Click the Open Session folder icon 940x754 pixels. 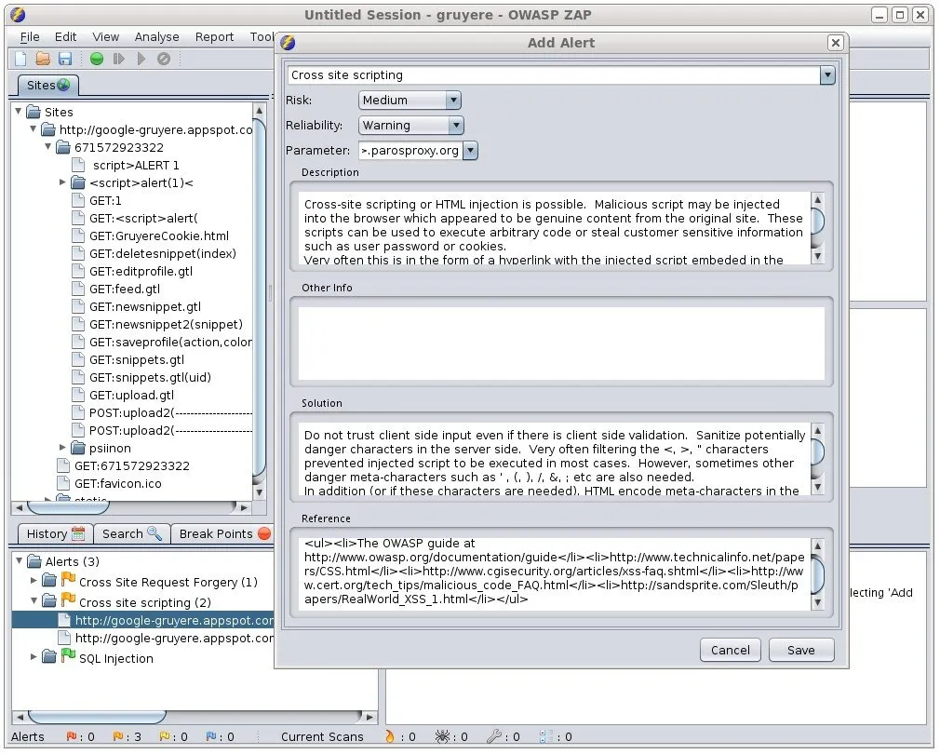tap(43, 59)
